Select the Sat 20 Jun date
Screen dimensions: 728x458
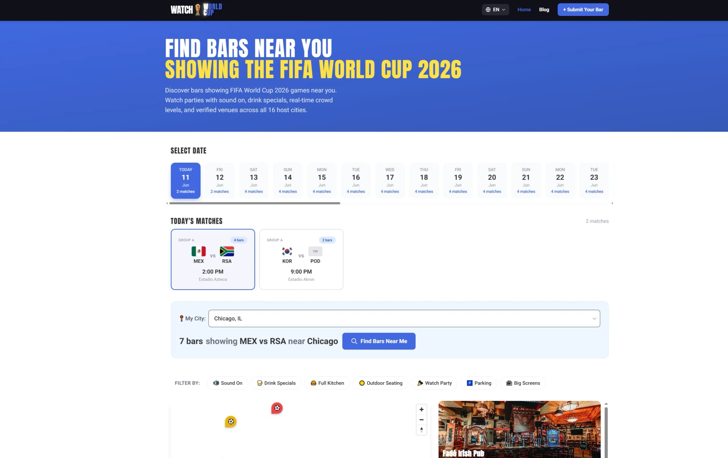tap(492, 180)
